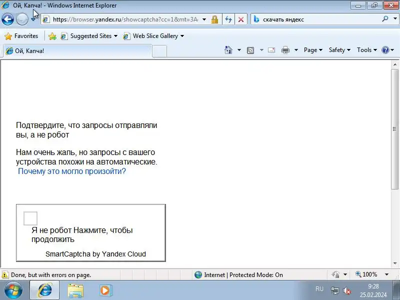Print the page with the printer icon

click(285, 50)
